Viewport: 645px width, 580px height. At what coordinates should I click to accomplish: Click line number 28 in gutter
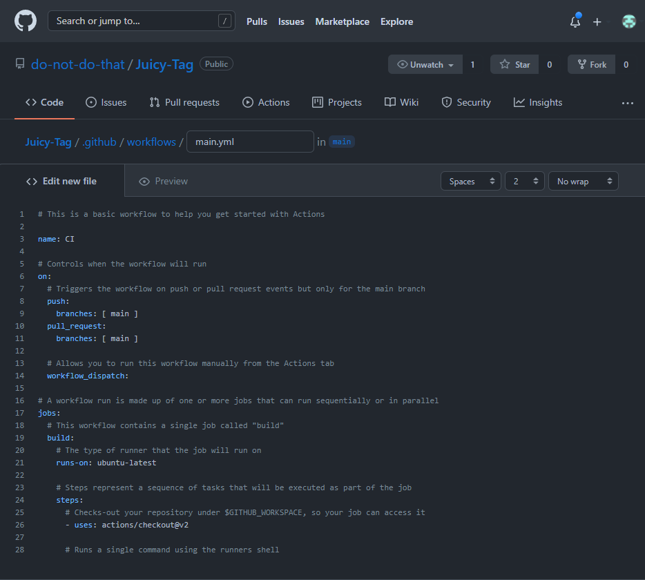[19, 550]
